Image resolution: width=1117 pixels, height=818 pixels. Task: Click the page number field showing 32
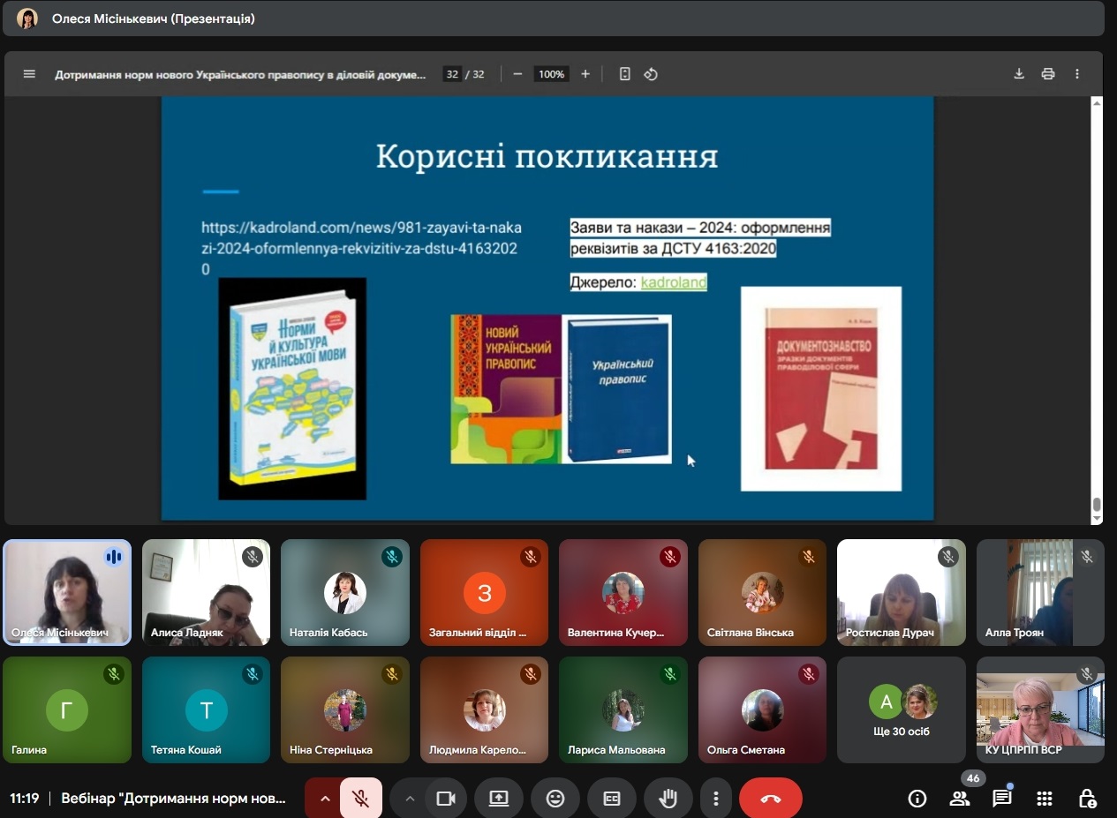click(452, 74)
